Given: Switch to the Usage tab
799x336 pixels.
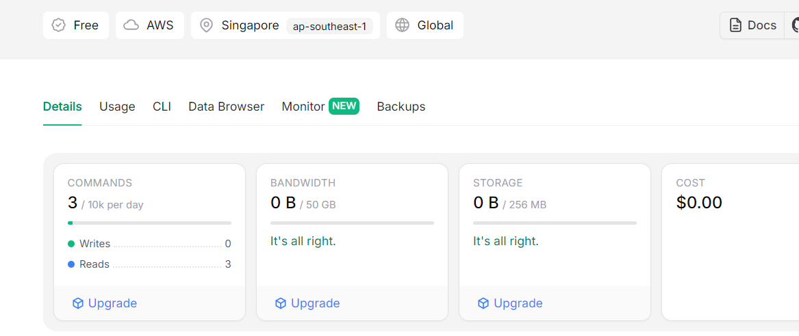Looking at the screenshot, I should [x=117, y=107].
